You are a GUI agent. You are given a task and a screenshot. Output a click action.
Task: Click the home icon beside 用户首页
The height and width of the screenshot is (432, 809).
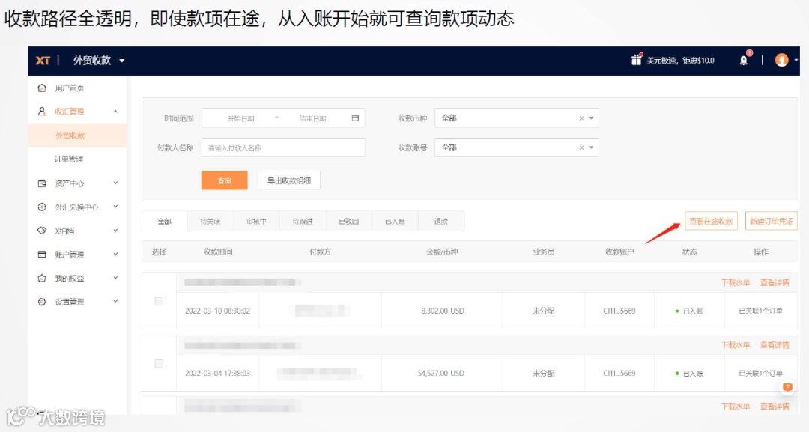click(42, 88)
